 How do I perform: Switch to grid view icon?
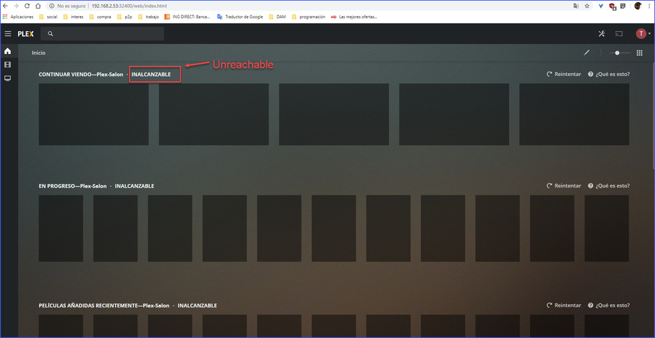click(x=639, y=53)
